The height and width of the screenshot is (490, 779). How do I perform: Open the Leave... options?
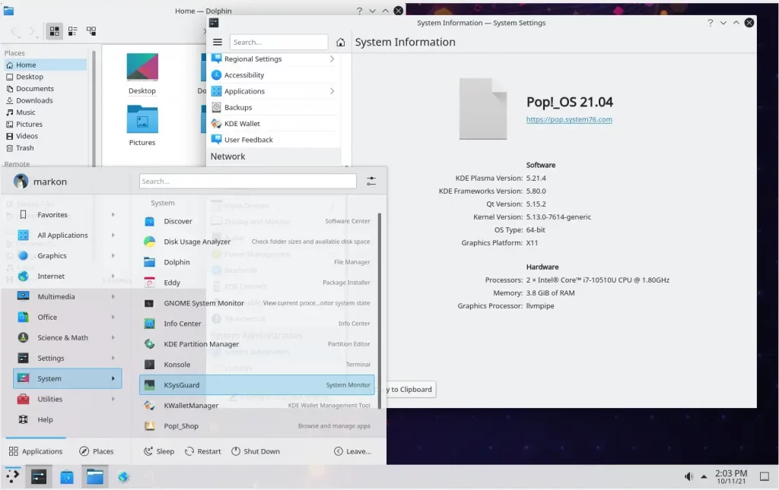(x=353, y=451)
